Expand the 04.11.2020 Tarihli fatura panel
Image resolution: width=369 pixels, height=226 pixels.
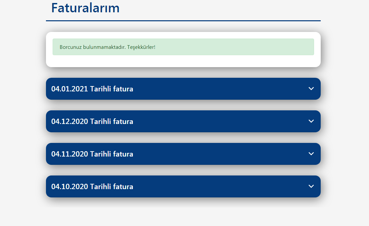coord(183,154)
